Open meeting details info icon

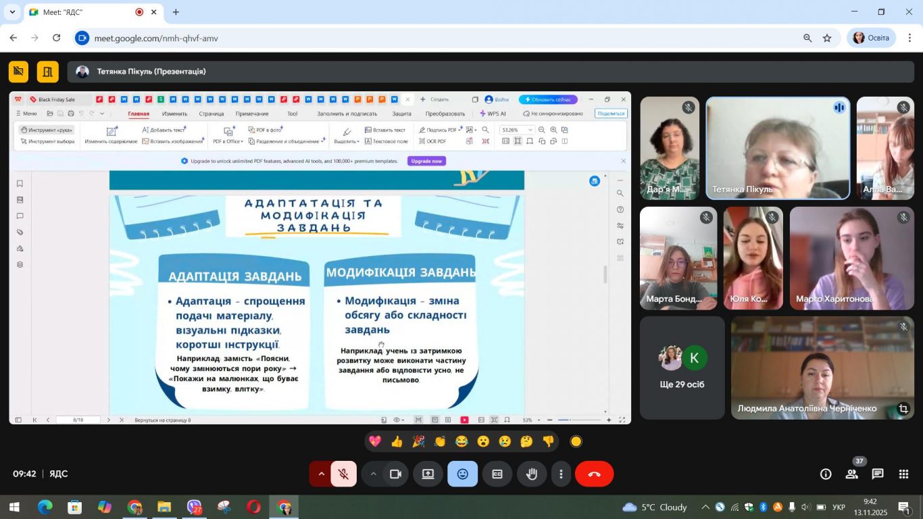tap(826, 474)
